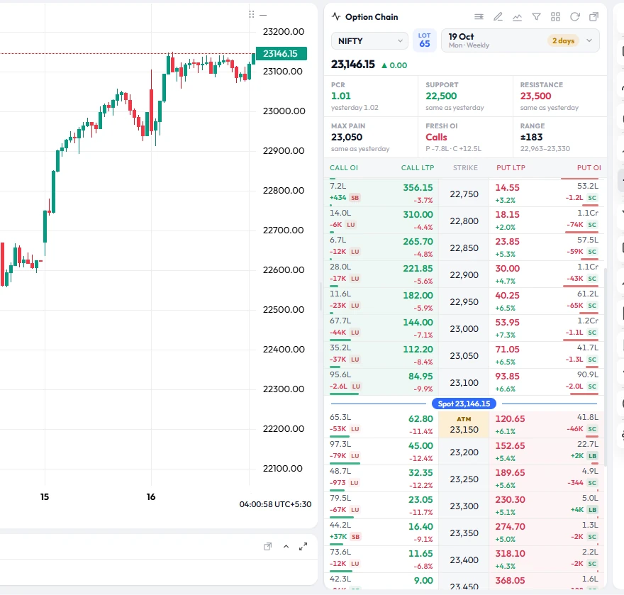Screen dimensions: 624x595
Task: Click the green OI bar under call 95.6L
Action: coord(344,394)
